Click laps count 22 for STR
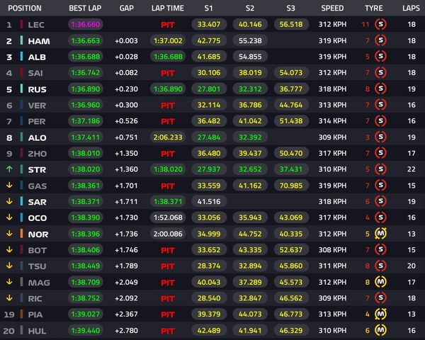 point(411,169)
